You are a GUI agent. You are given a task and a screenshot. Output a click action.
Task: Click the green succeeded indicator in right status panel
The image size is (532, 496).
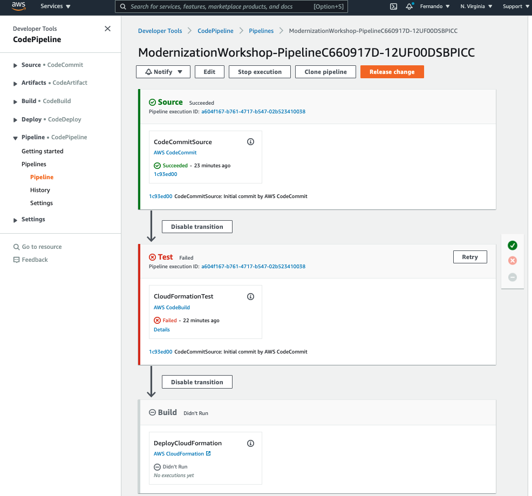click(x=513, y=246)
